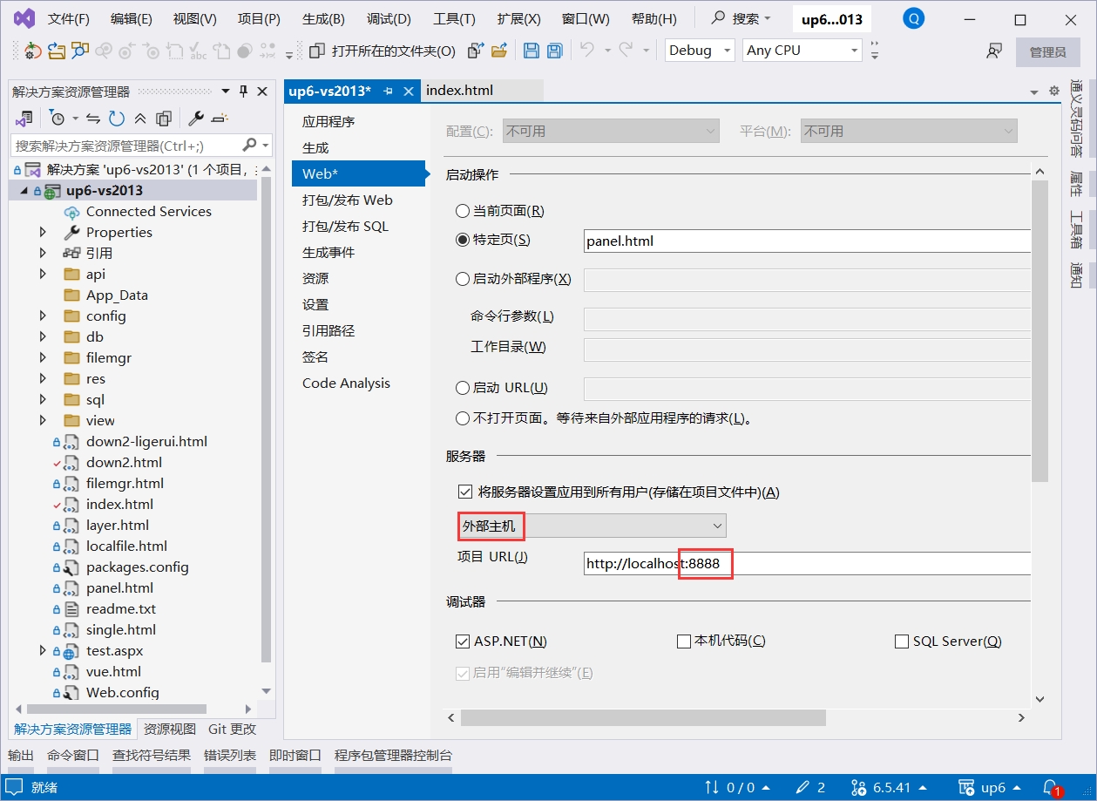Open the Debug configuration dropdown
The height and width of the screenshot is (801, 1097).
[700, 51]
